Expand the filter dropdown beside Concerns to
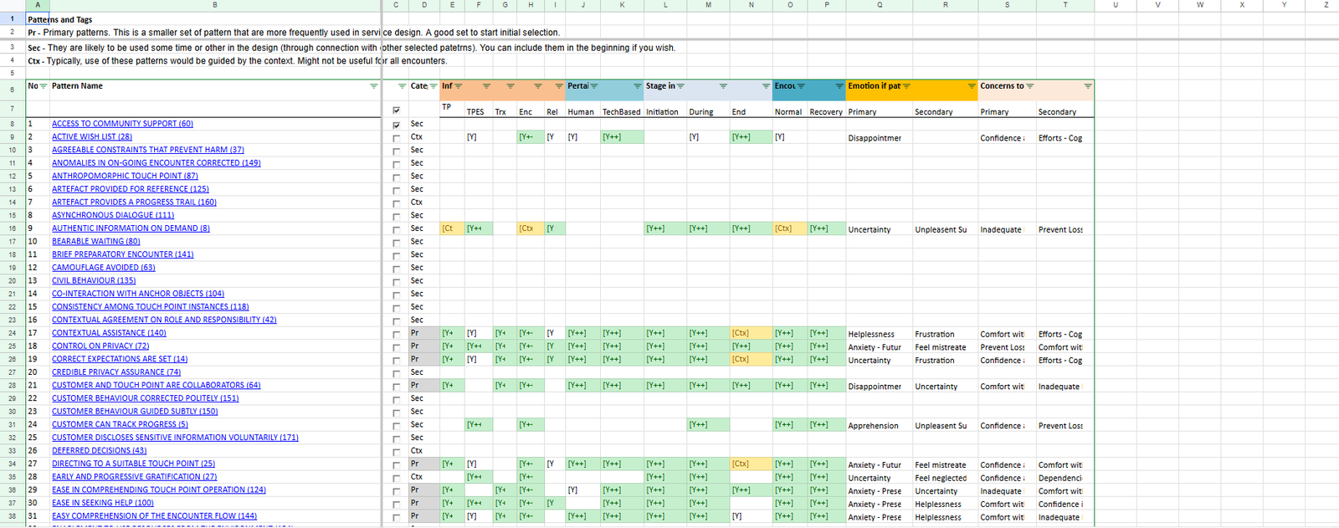Viewport: 1339px width, 528px height. click(x=1030, y=86)
